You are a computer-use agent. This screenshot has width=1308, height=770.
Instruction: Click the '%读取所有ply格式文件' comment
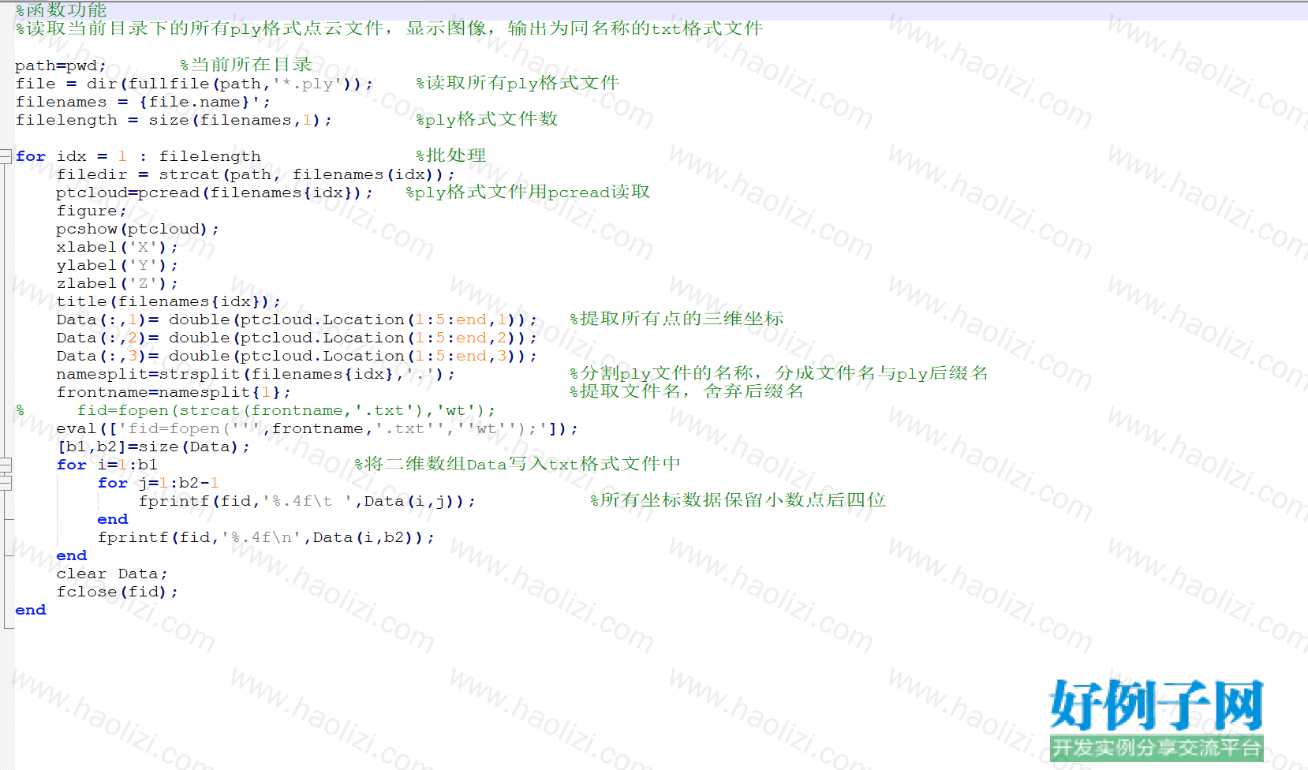(518, 83)
